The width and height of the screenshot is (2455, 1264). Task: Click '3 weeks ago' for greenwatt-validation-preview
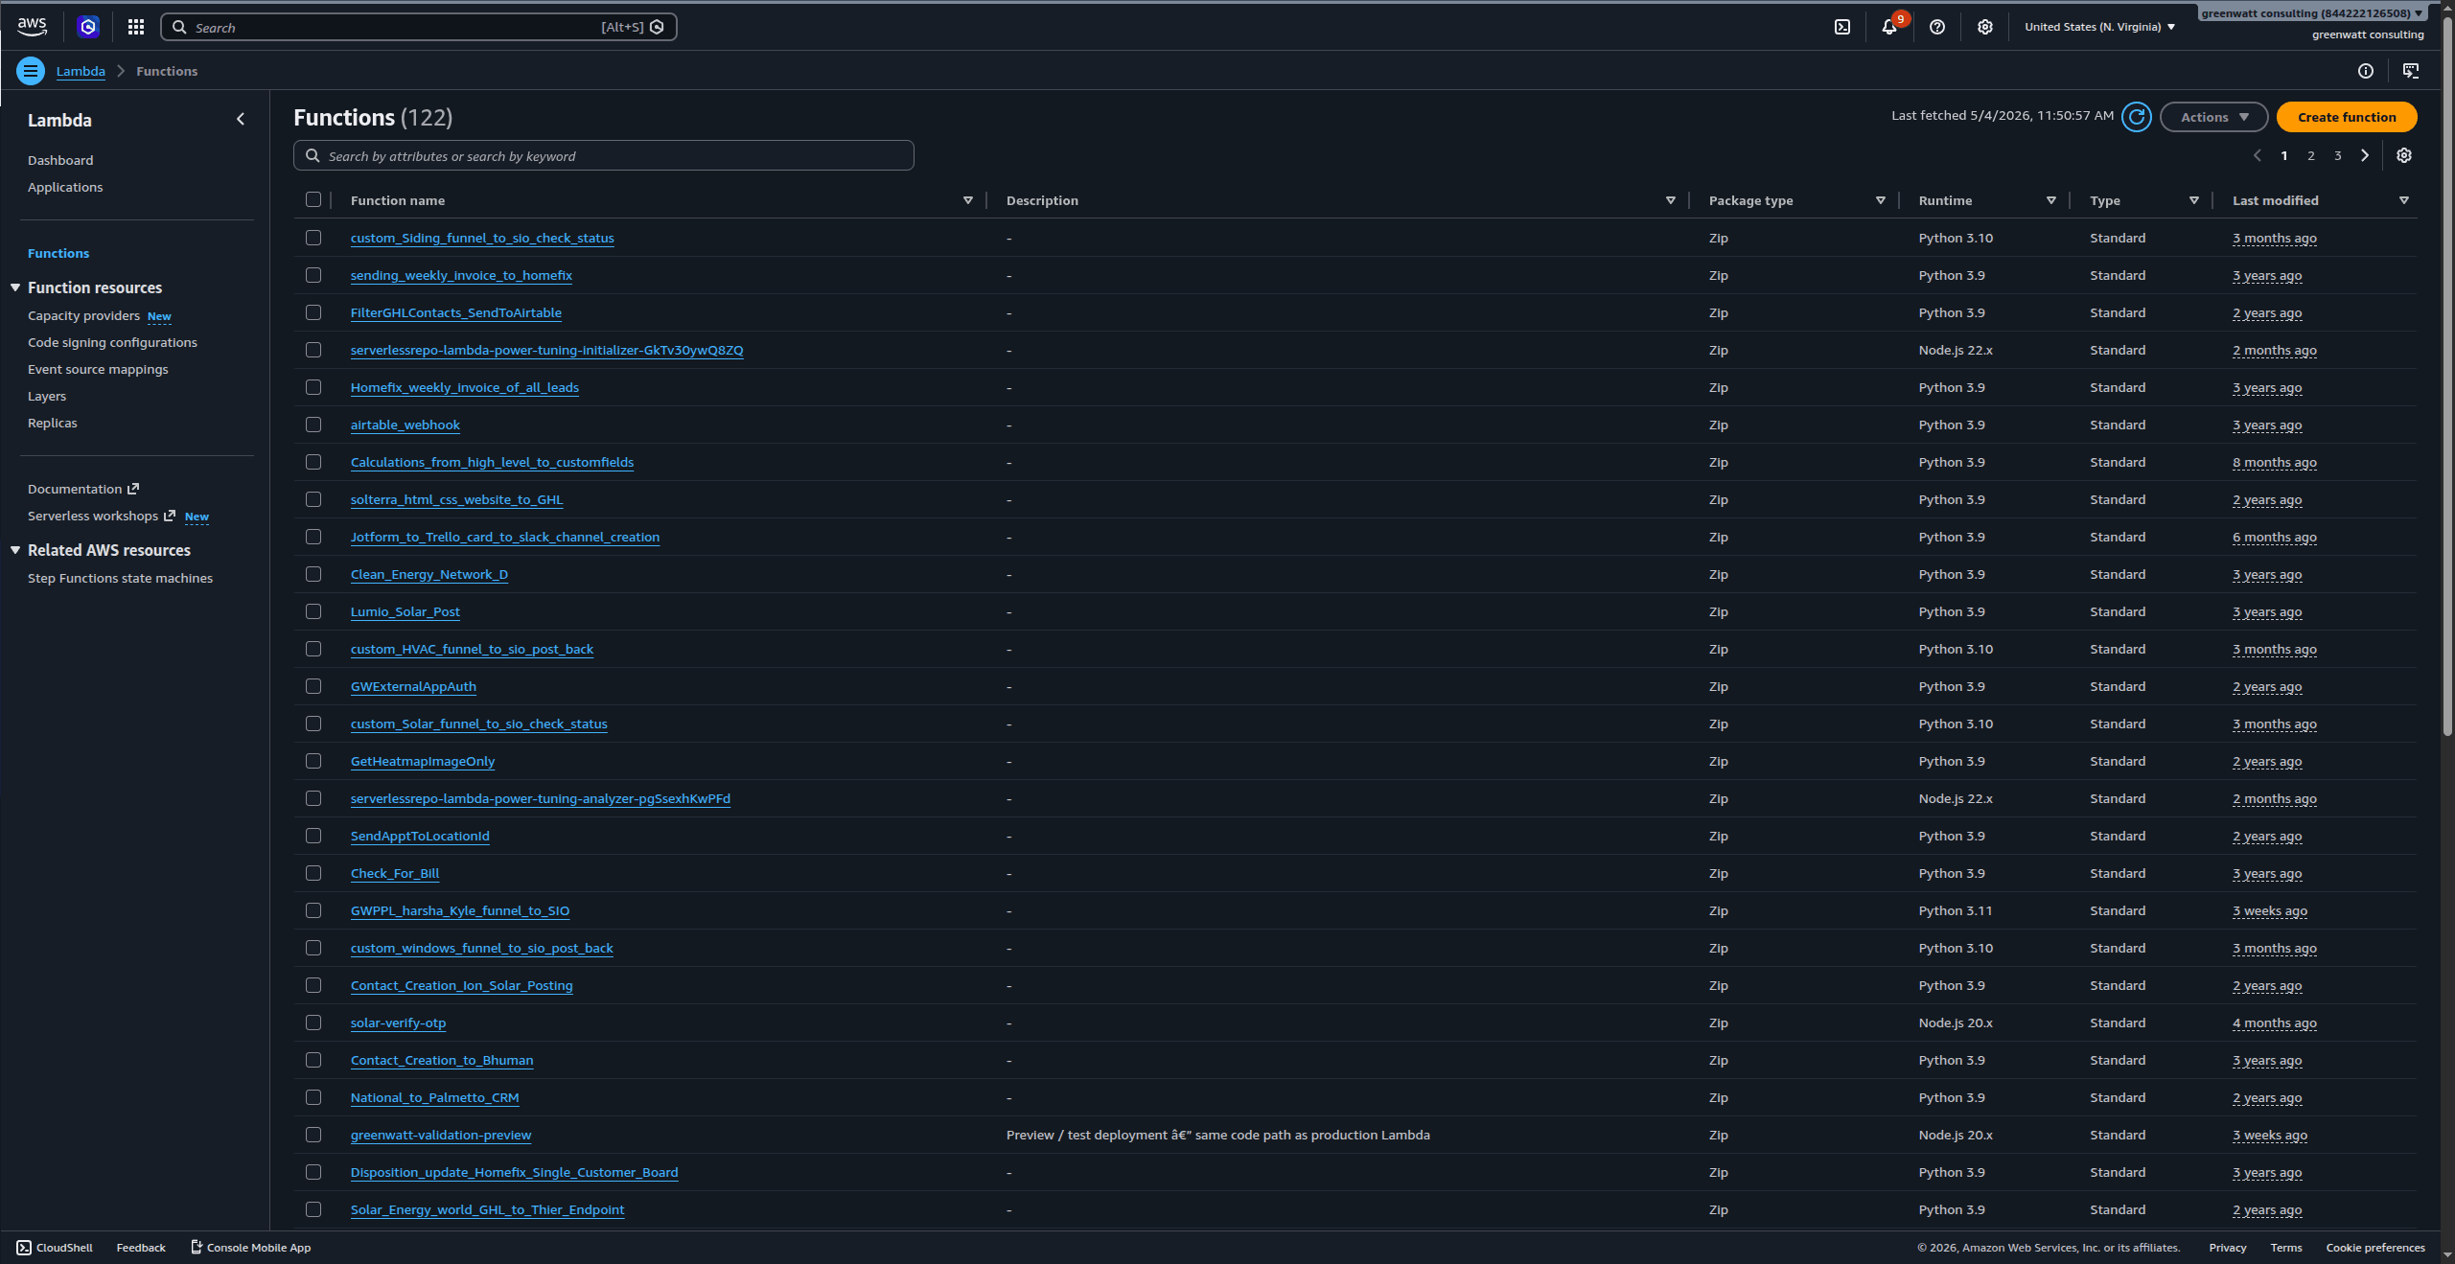click(x=2270, y=1135)
